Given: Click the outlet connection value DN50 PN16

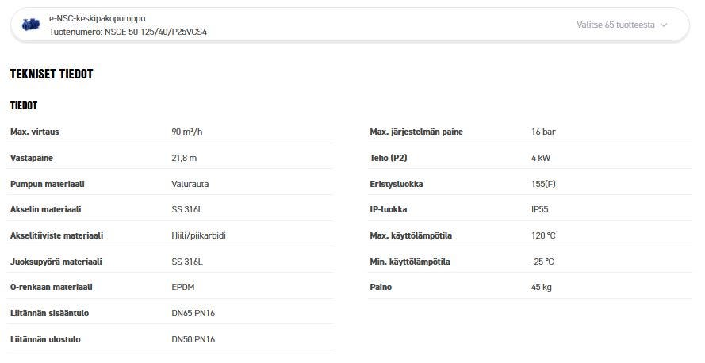Looking at the screenshot, I should [193, 339].
